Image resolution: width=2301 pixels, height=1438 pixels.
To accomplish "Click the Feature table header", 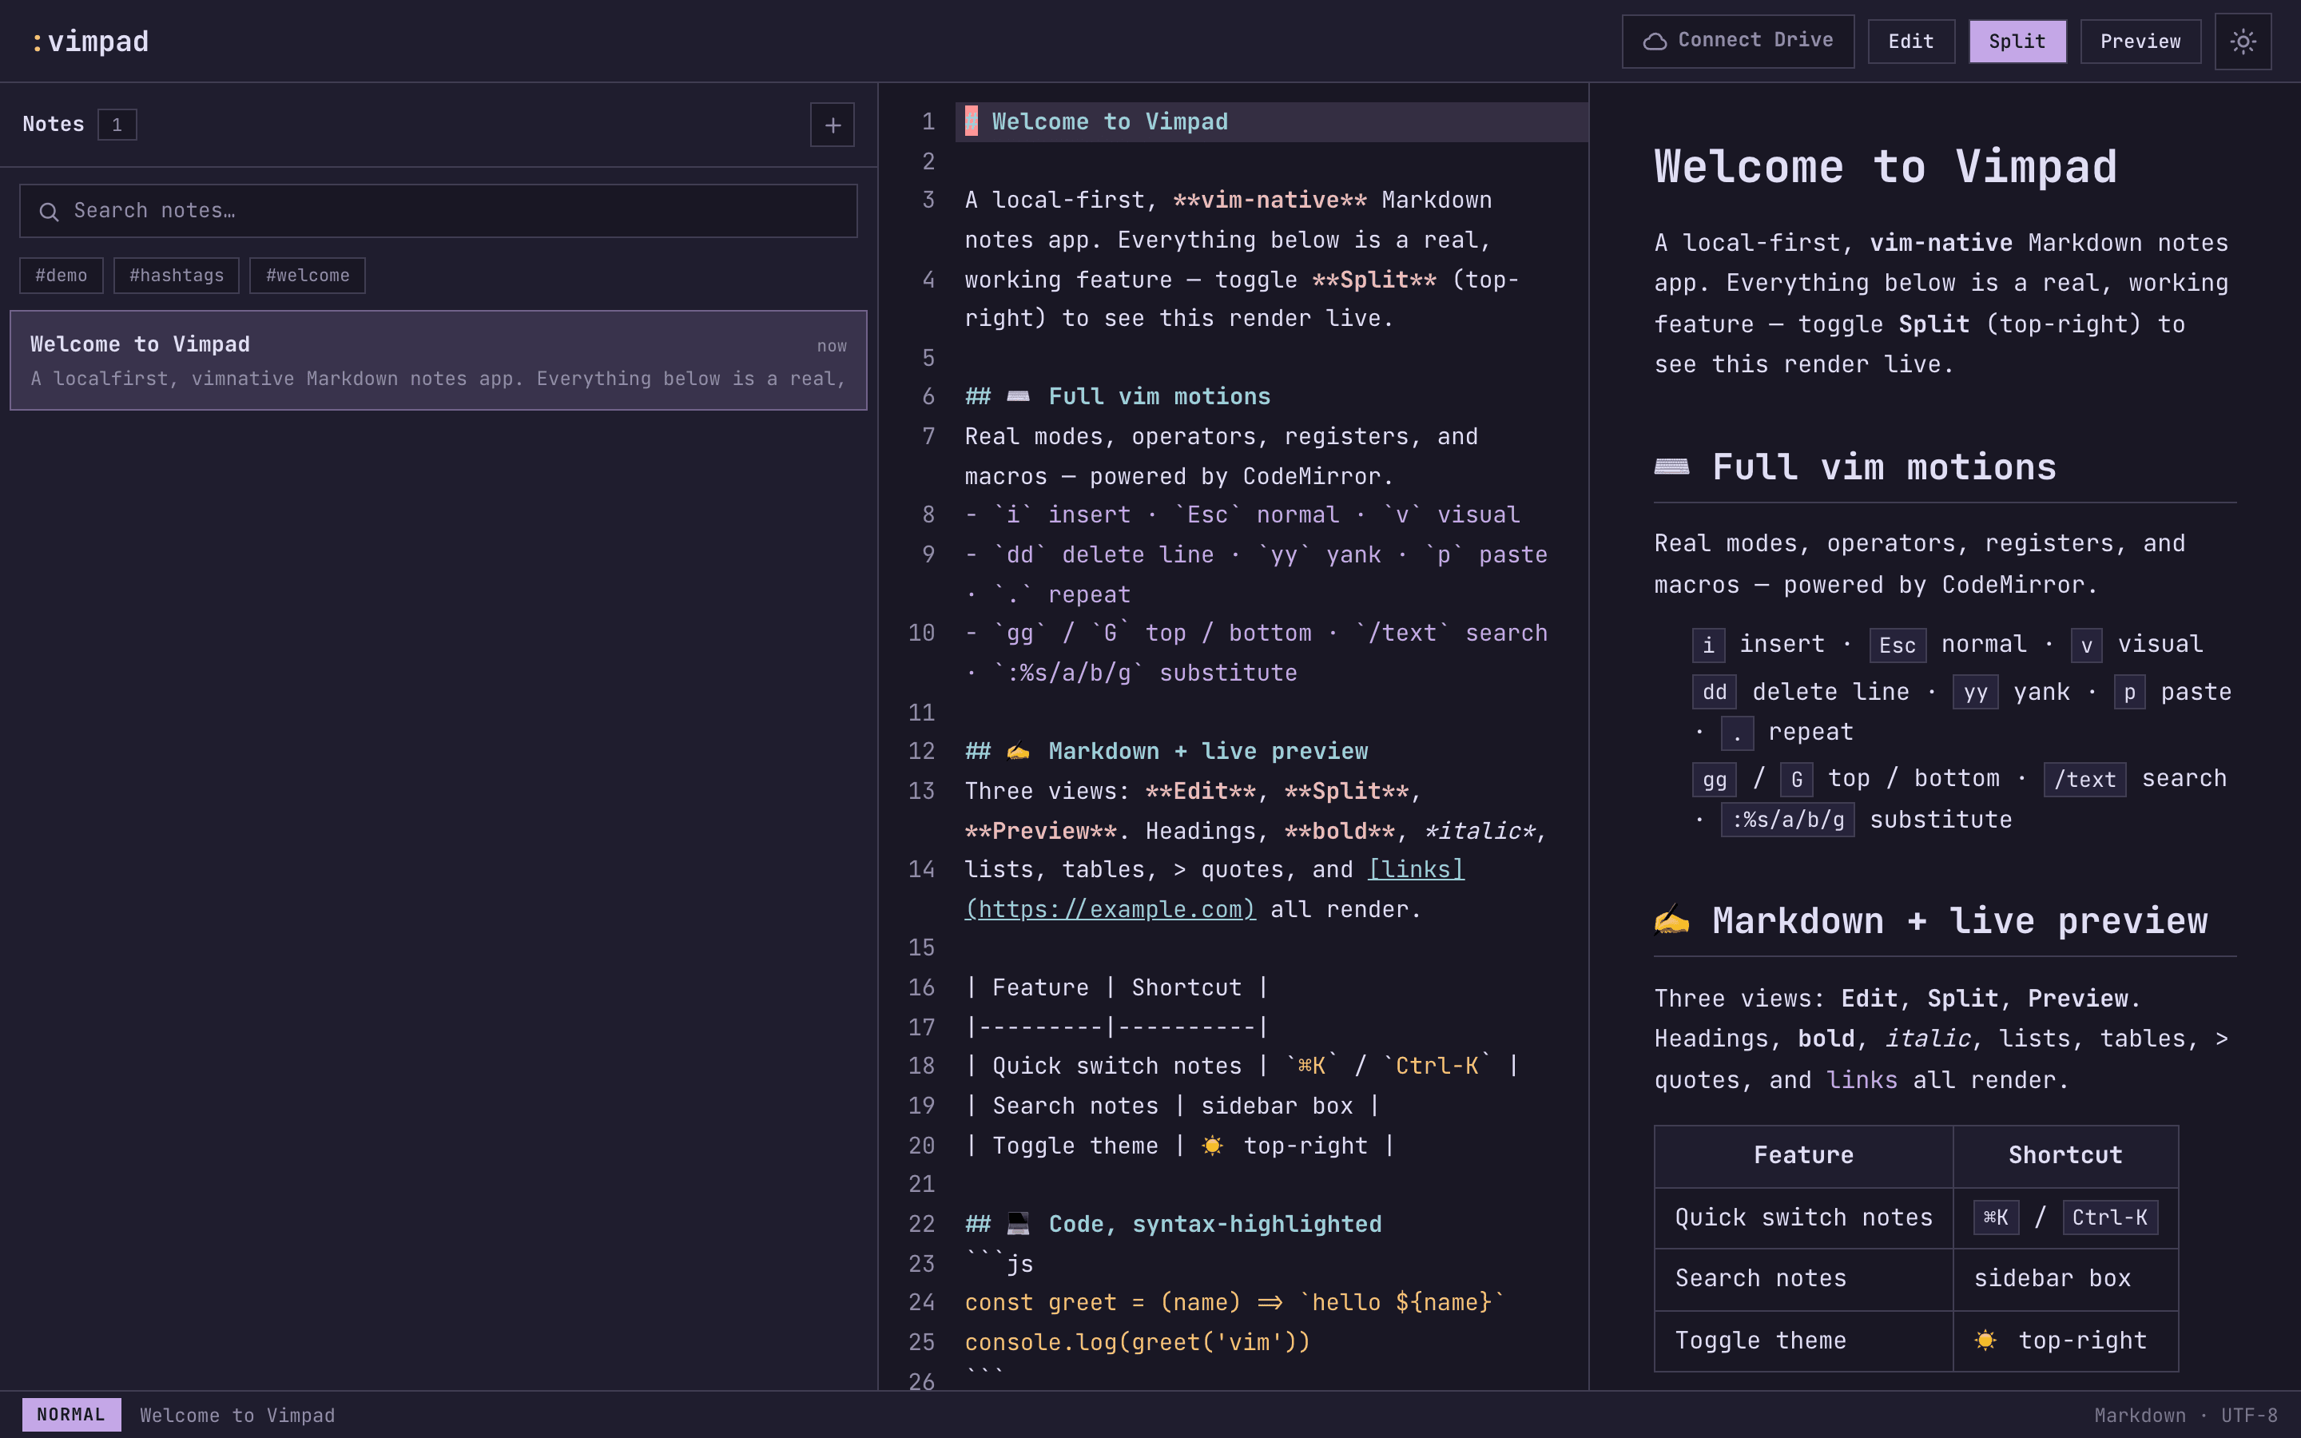I will [x=1804, y=1155].
